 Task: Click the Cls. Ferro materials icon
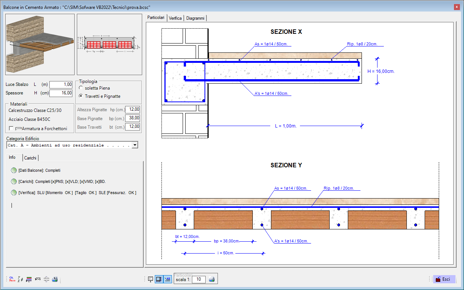tap(12, 279)
